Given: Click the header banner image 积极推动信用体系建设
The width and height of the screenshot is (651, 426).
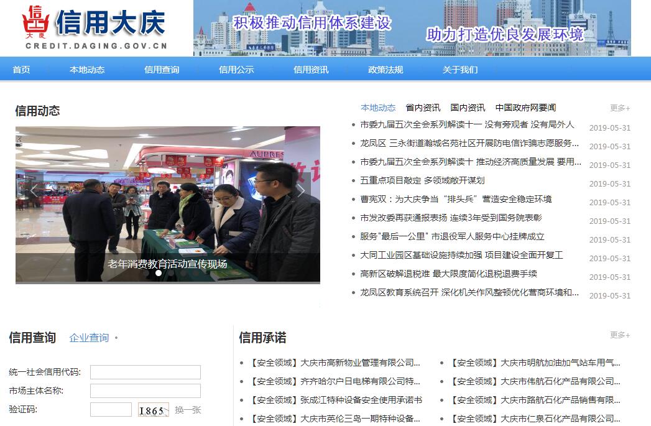Looking at the screenshot, I should click(412, 28).
